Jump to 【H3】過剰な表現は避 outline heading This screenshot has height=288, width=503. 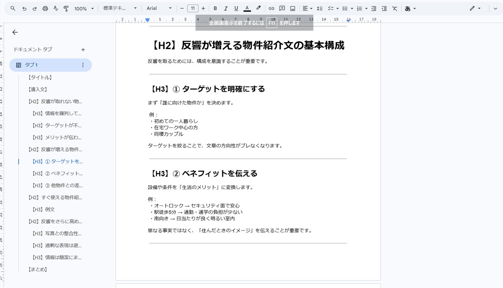(x=57, y=245)
